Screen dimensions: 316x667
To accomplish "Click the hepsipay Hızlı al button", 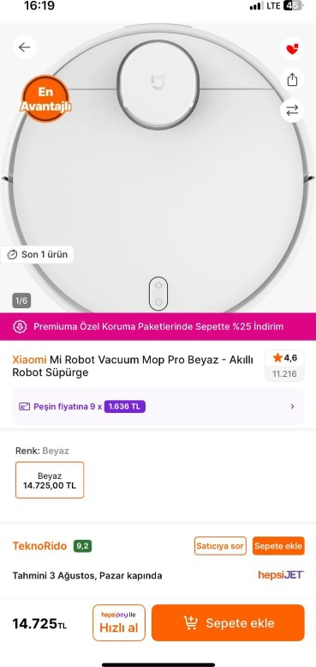I will [119, 622].
